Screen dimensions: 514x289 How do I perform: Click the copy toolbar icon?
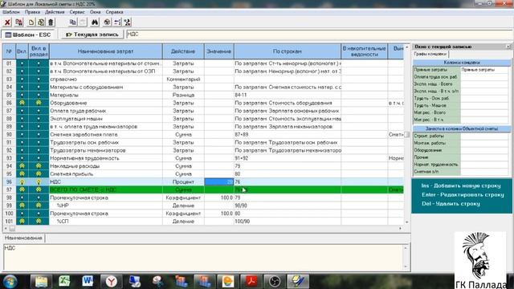[x=73, y=22]
